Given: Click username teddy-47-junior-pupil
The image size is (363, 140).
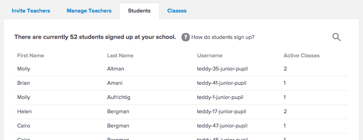Looking at the screenshot, I should click(x=221, y=126).
